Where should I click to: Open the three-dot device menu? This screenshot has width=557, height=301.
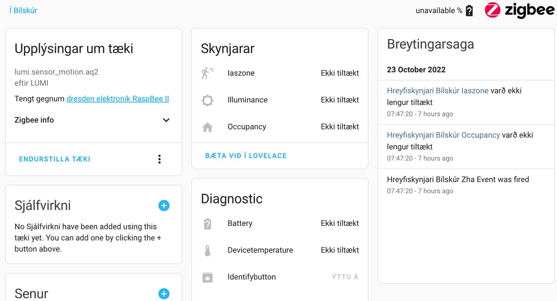click(159, 159)
